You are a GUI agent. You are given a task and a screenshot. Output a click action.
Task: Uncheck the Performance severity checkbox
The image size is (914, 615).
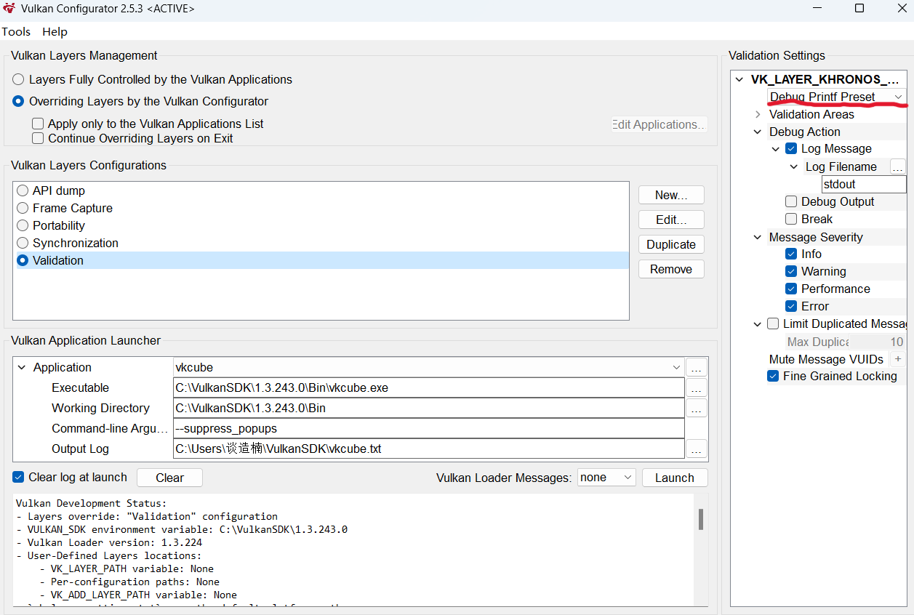pyautogui.click(x=791, y=289)
